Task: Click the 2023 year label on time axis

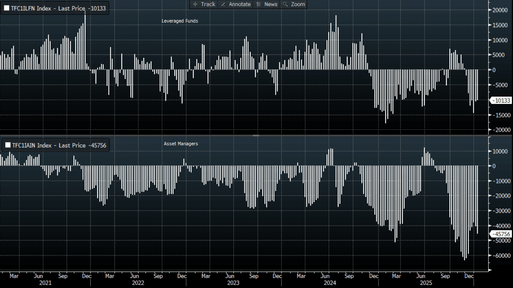Action: [x=233, y=283]
